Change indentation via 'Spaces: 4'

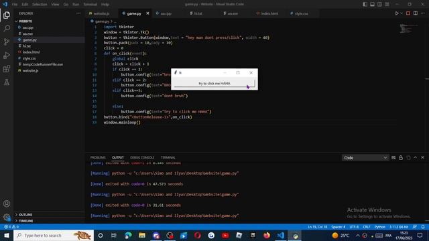coord(338,227)
